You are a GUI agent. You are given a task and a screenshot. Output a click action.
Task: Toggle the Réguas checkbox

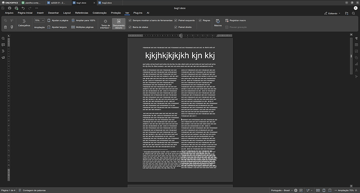tap(200, 20)
